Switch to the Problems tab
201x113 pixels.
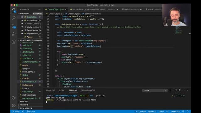click(x=51, y=90)
